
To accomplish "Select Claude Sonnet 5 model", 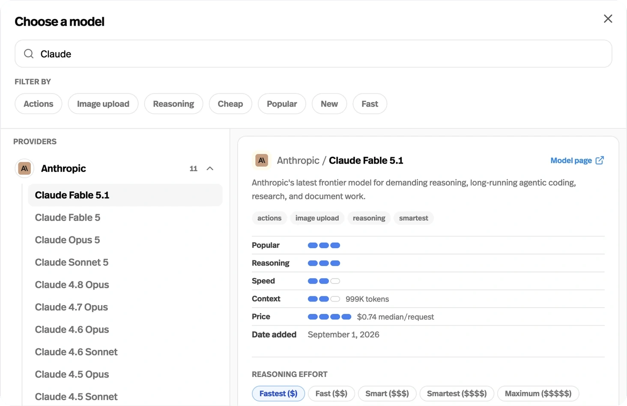I will point(125,262).
